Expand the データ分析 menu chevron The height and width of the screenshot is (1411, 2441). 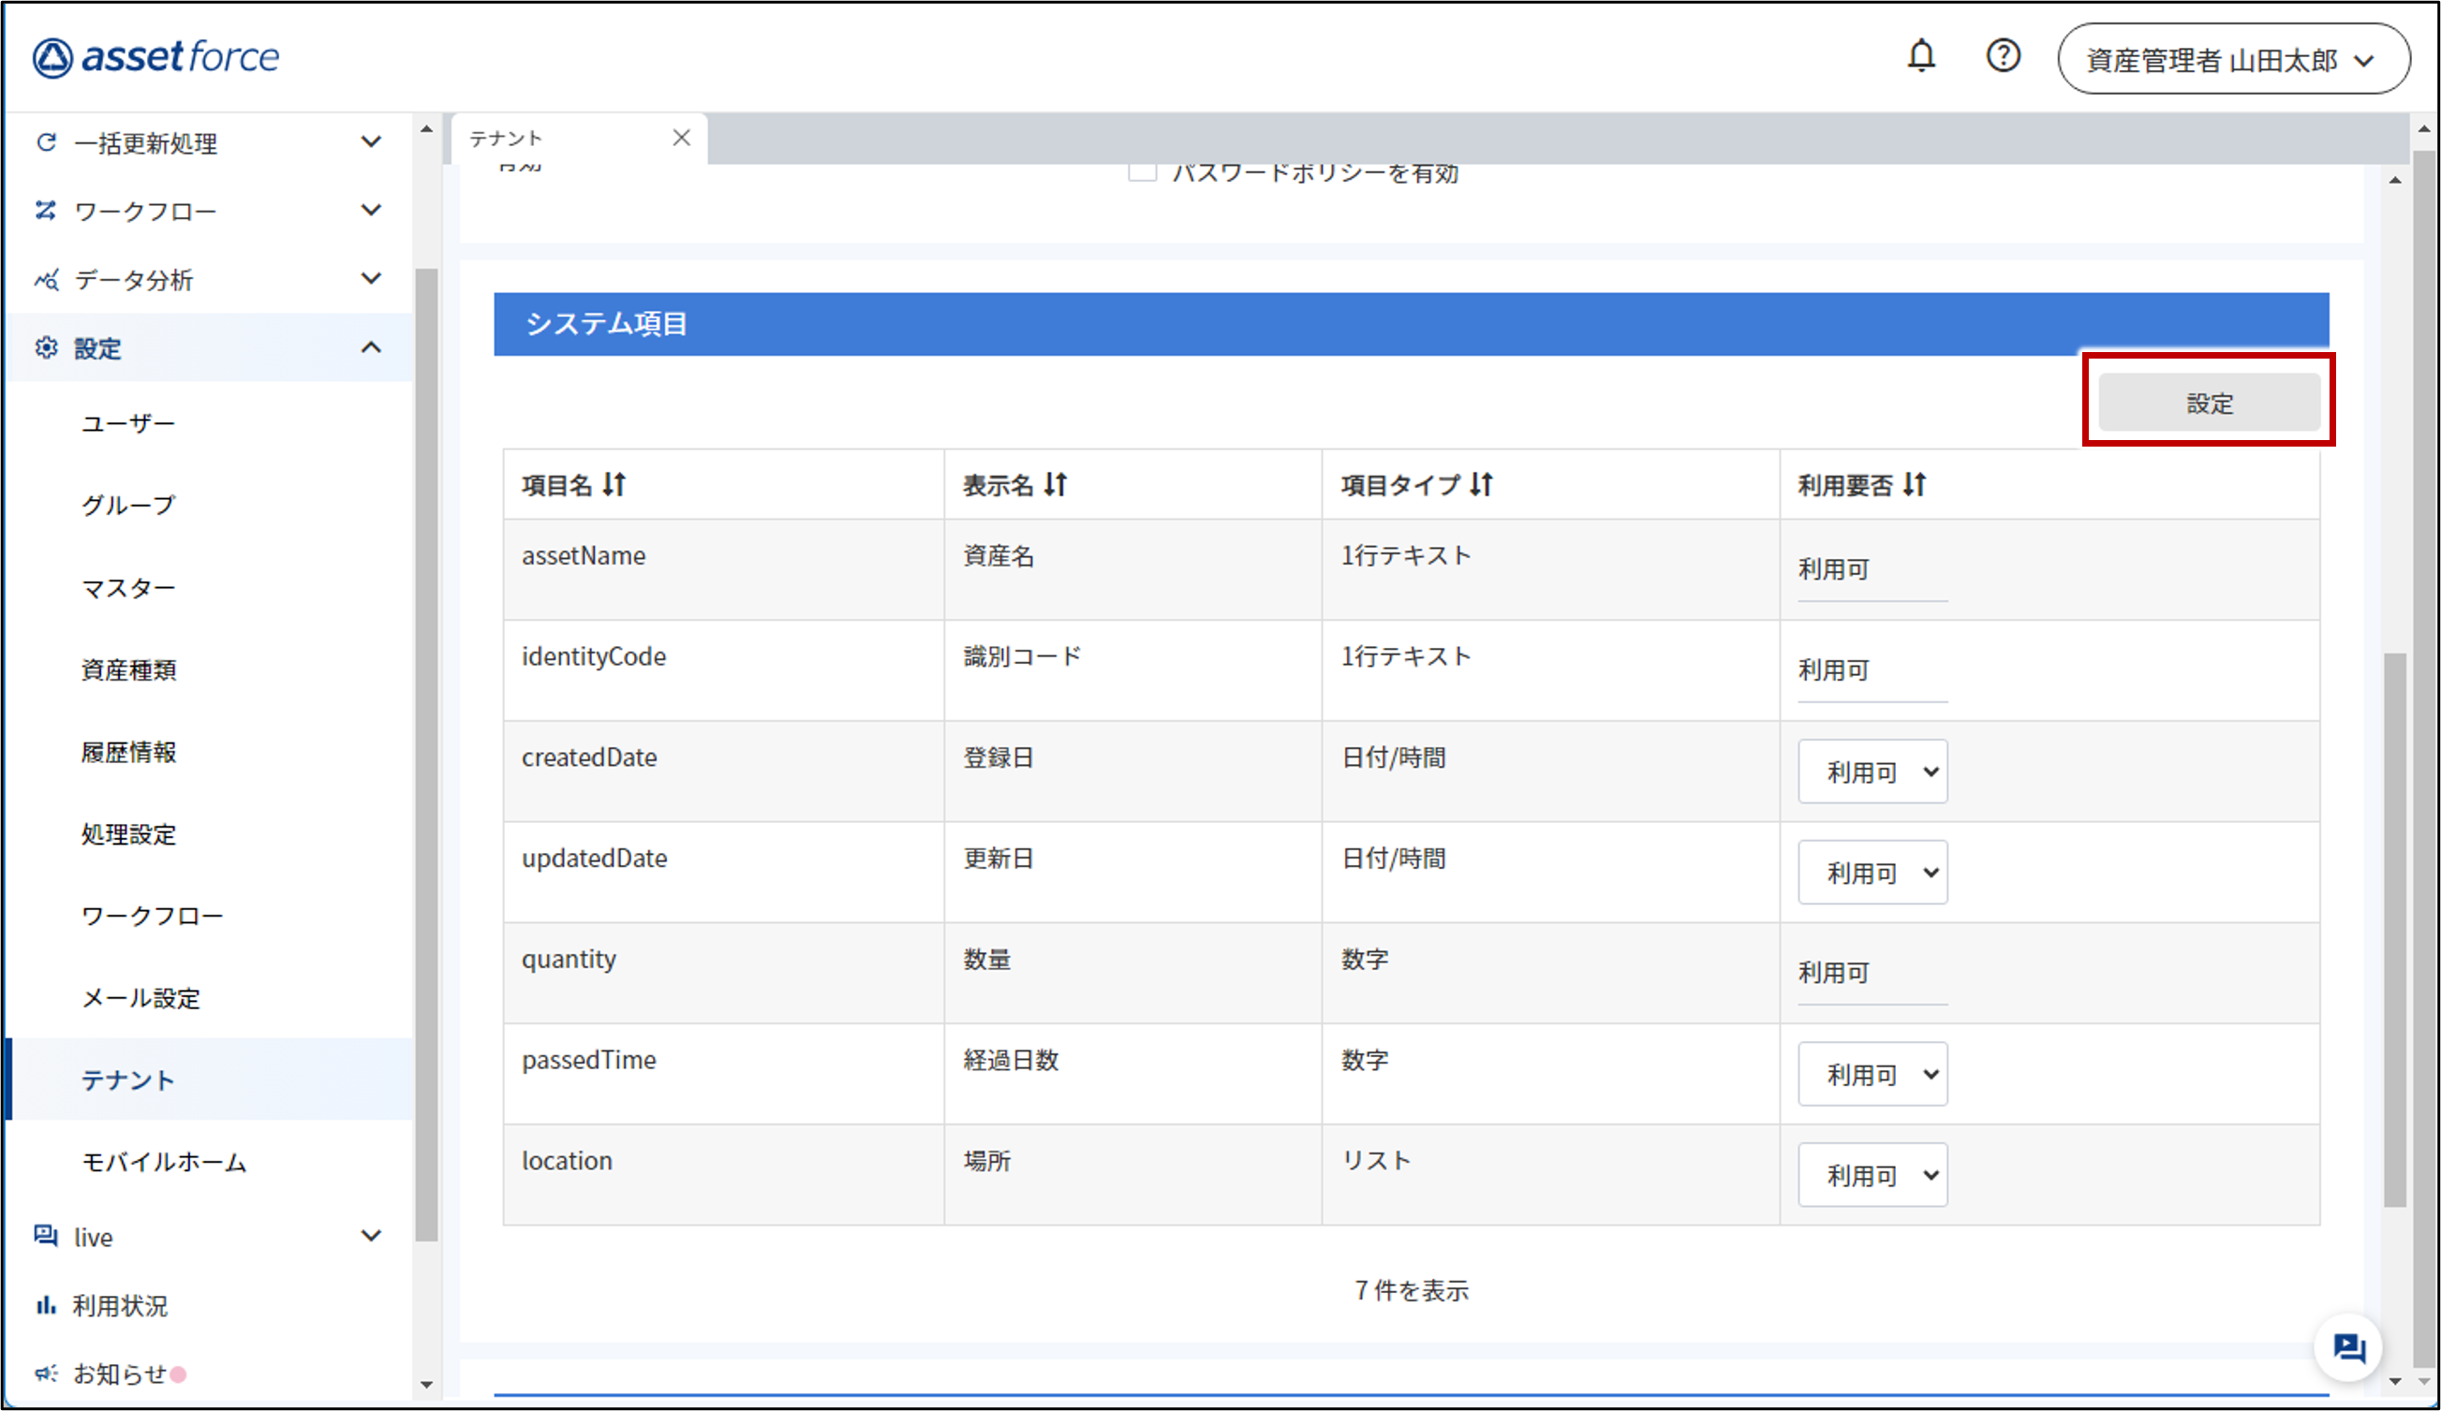(371, 279)
